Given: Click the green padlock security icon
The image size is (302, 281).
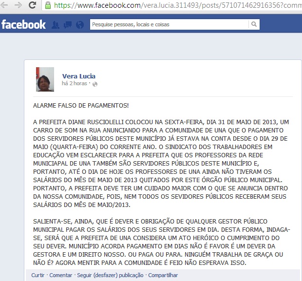Looking at the screenshot, I should tap(48, 5).
